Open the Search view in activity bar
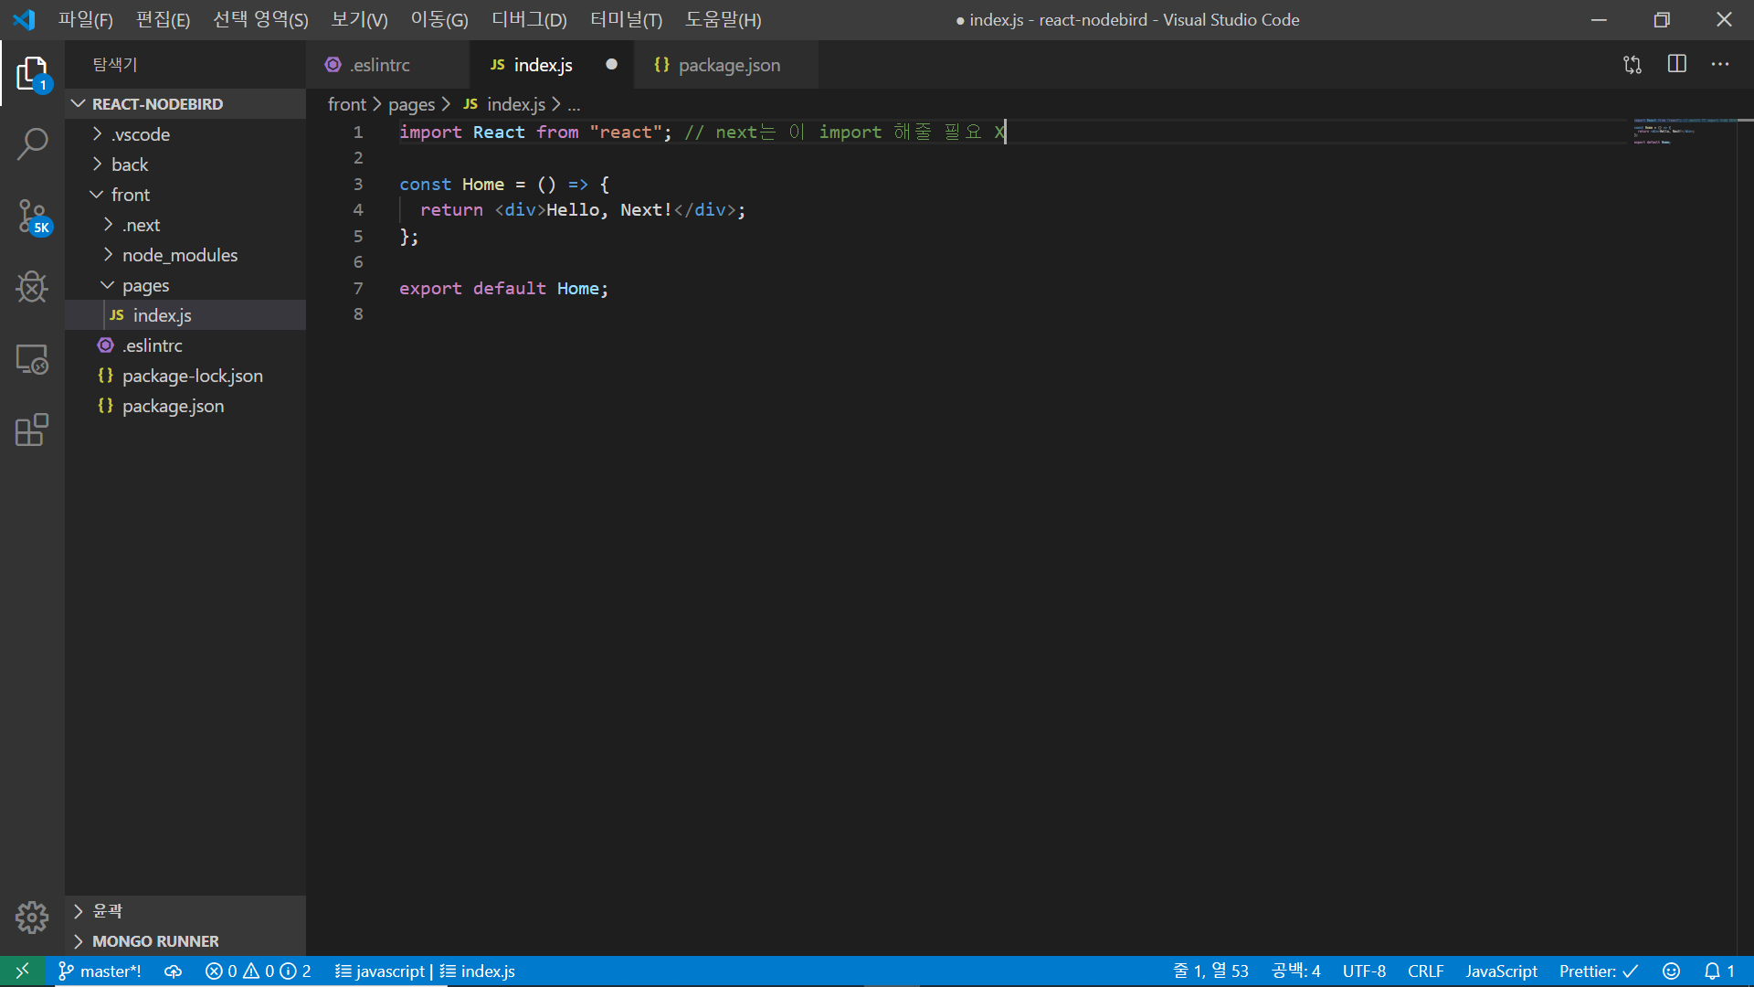The height and width of the screenshot is (987, 1754). click(x=32, y=143)
